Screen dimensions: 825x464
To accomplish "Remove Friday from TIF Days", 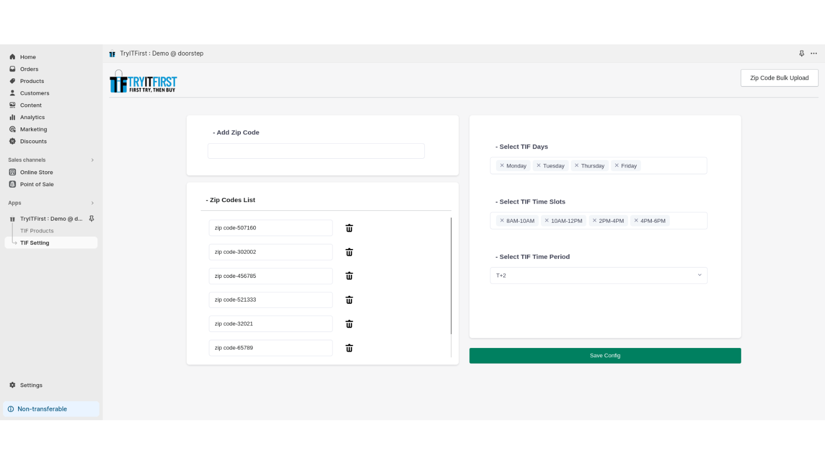I will (x=617, y=165).
